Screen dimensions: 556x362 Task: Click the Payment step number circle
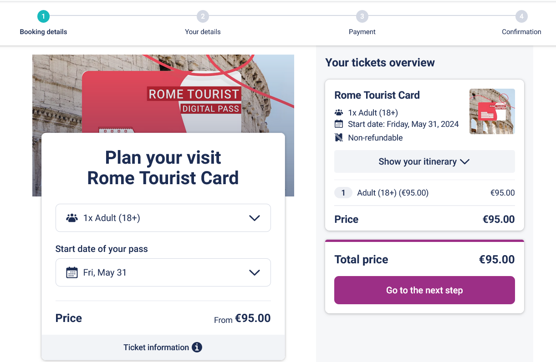[x=362, y=16]
